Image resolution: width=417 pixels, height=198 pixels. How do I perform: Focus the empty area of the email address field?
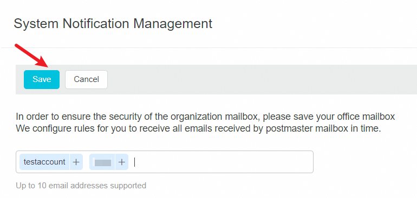[223, 162]
